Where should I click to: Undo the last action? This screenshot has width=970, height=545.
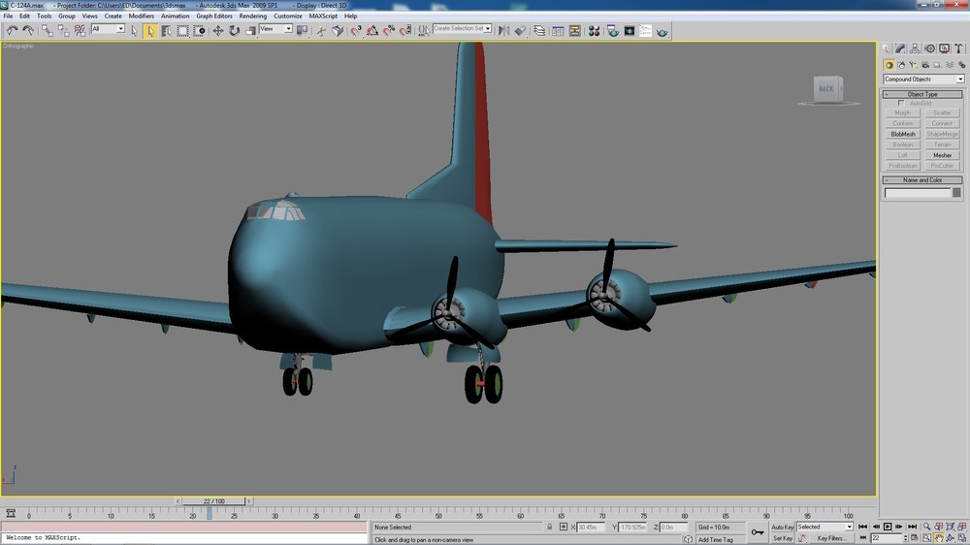[x=12, y=30]
